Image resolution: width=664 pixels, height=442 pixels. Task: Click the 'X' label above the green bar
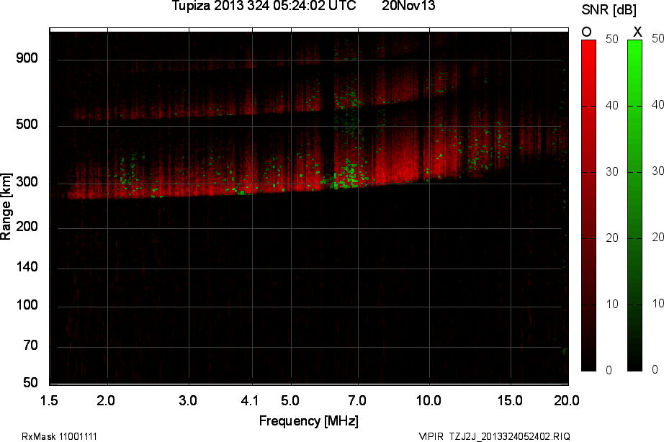pos(637,32)
